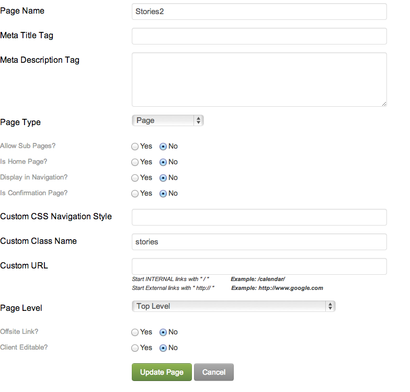Mark Is Confirmation Page as No
410x392 pixels.
163,194
